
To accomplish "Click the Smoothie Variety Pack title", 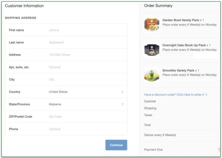I will 178,71.
